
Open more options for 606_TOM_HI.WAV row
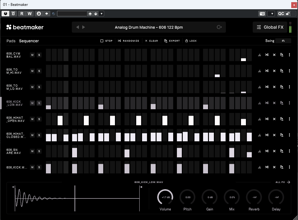coord(289,71)
